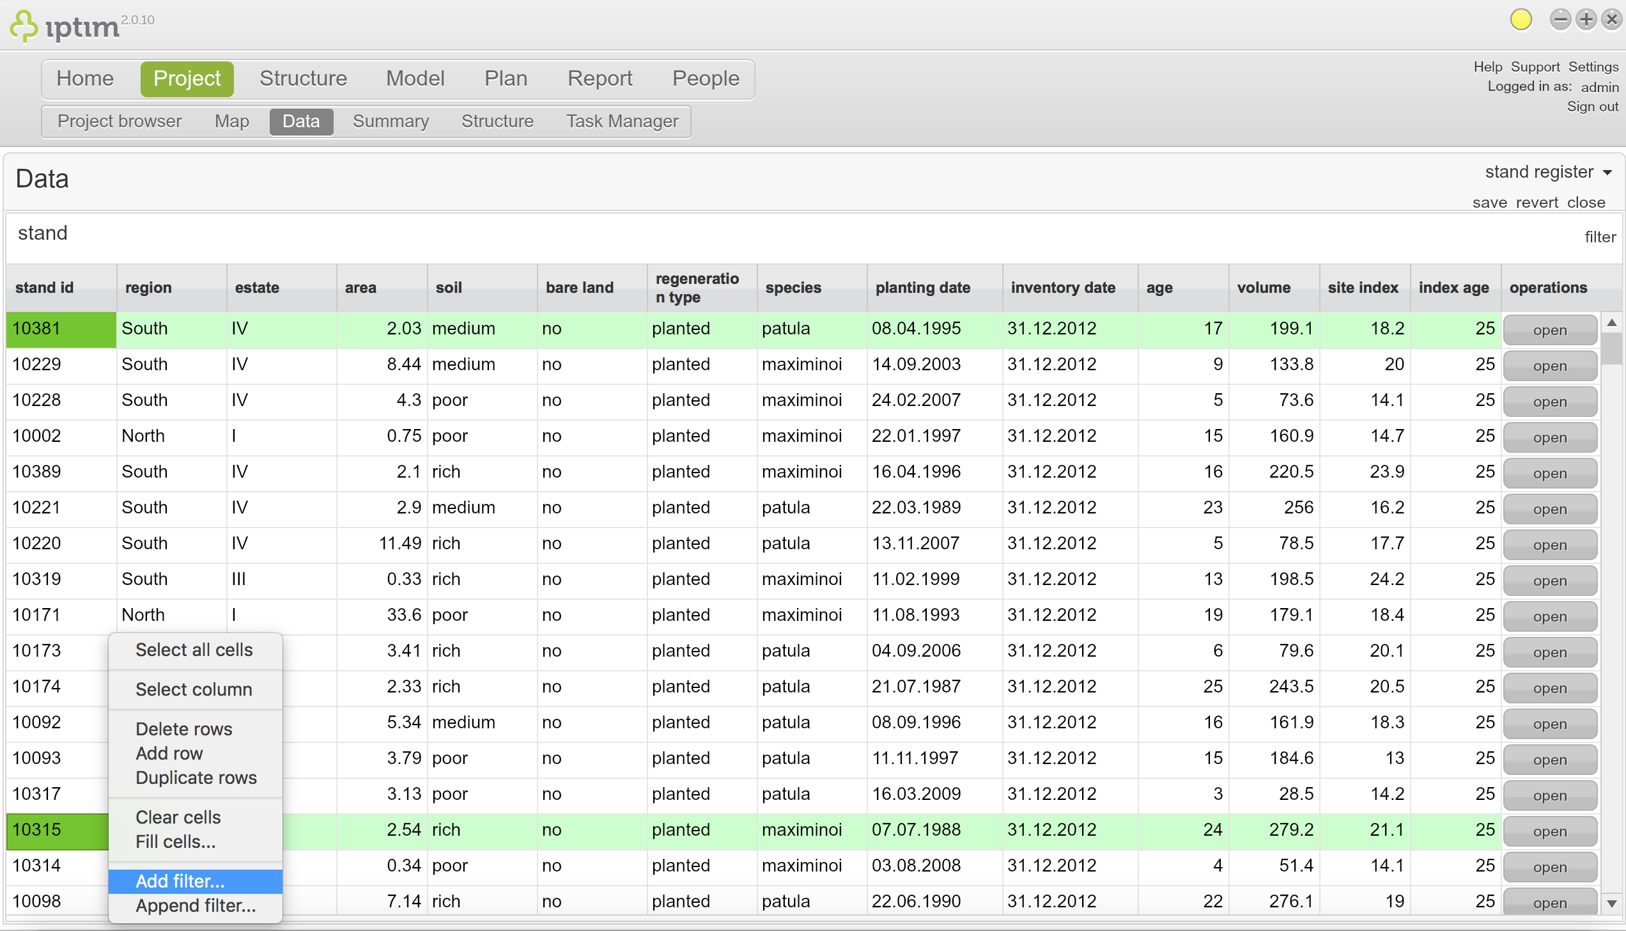The width and height of the screenshot is (1626, 931).
Task: Click the iptim logo icon
Action: [24, 27]
